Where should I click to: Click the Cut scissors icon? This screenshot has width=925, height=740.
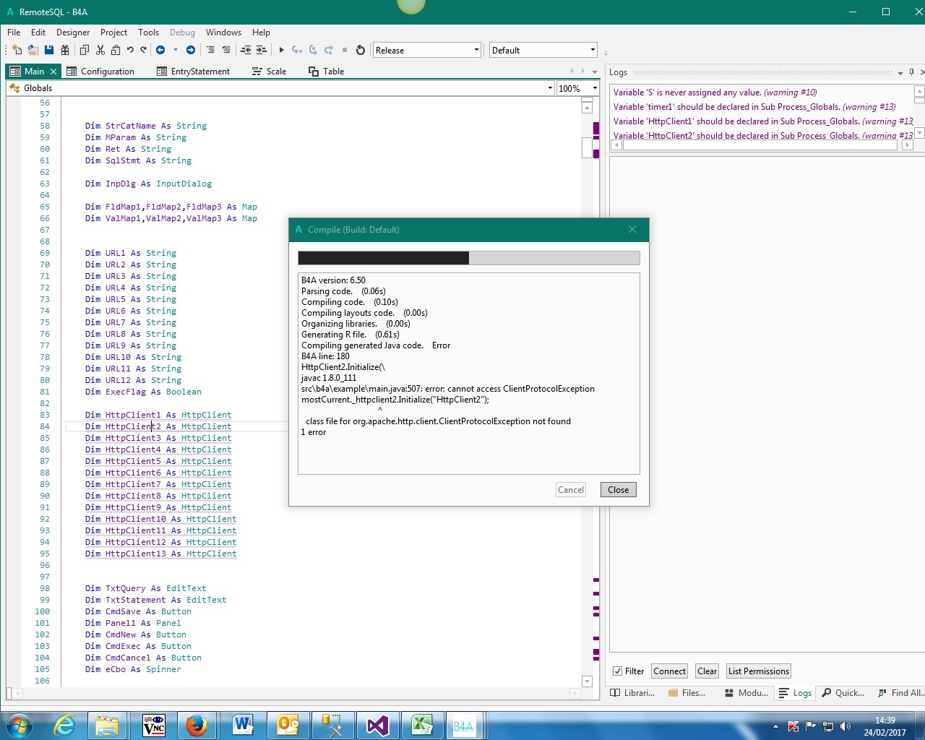click(100, 50)
